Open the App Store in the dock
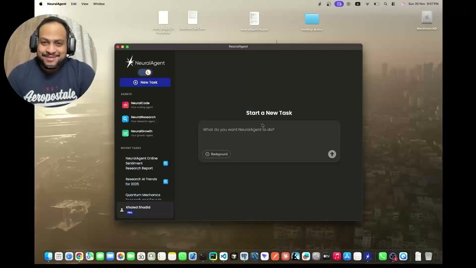This screenshot has height=268, width=476. coord(347,256)
